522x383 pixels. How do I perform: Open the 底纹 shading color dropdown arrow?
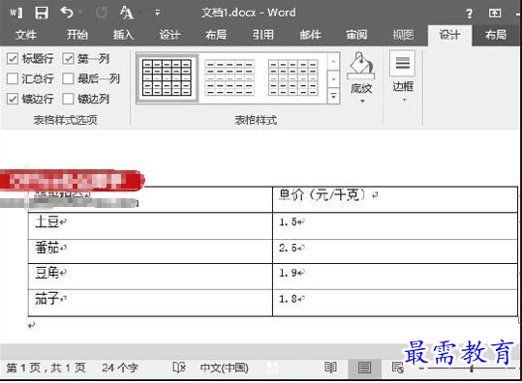point(362,101)
